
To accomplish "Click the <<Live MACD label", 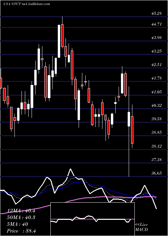I will 141,227.
